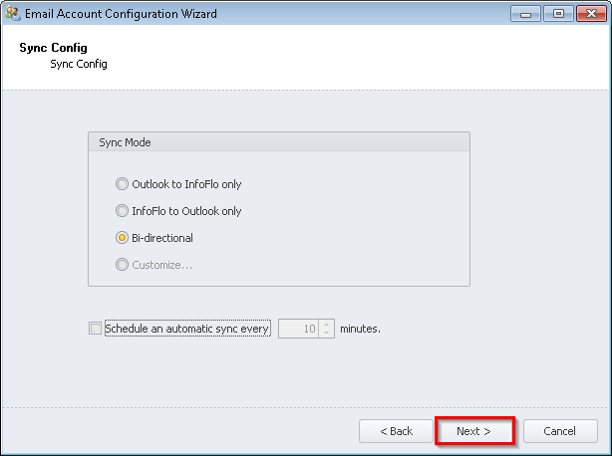Increase sync minutes with the up arrow
612x456 pixels.
(x=326, y=324)
